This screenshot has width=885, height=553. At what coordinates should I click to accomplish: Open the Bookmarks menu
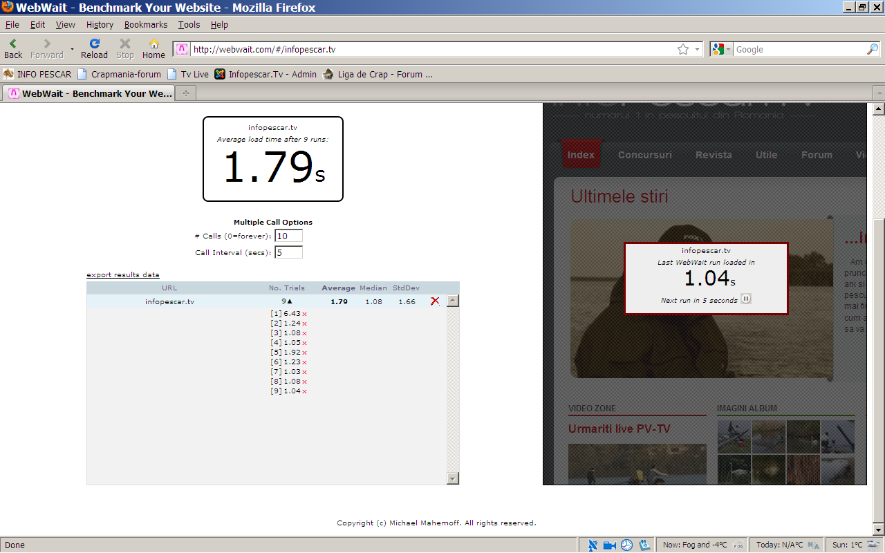[146, 24]
